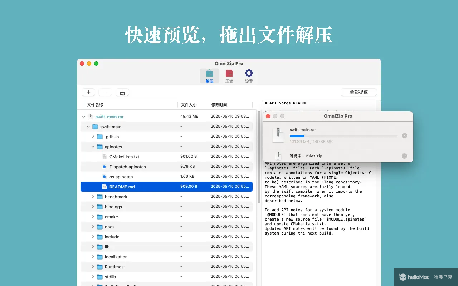Expand the stdlib folder
This screenshot has width=458, height=286.
(93, 277)
